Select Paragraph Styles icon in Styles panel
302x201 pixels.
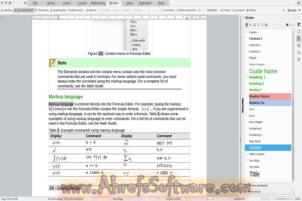click(x=247, y=25)
